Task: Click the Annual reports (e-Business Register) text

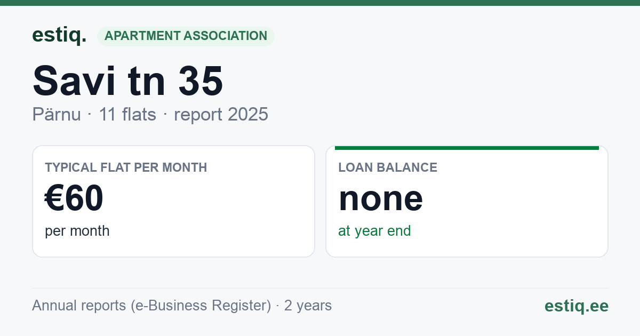Action: click(151, 306)
